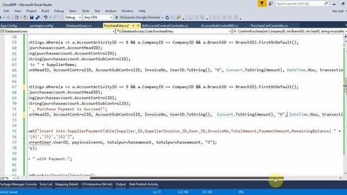
Task: Click the Open File folder icon
Action: pyautogui.click(x=25, y=17)
